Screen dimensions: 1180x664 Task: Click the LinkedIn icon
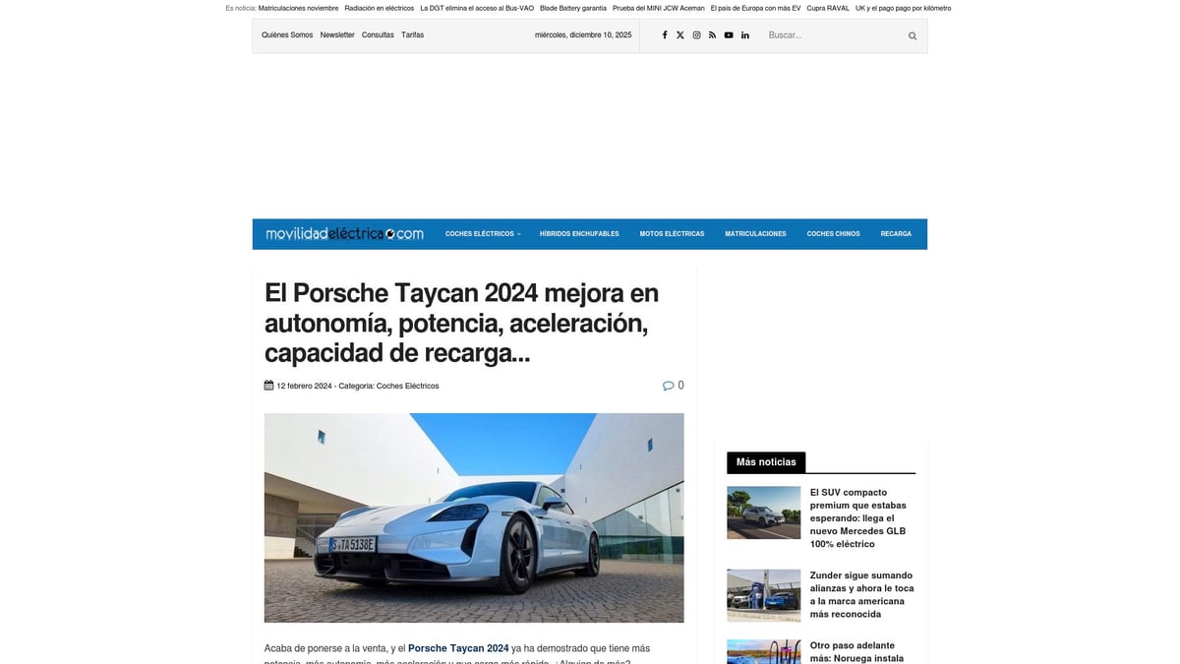tap(744, 34)
